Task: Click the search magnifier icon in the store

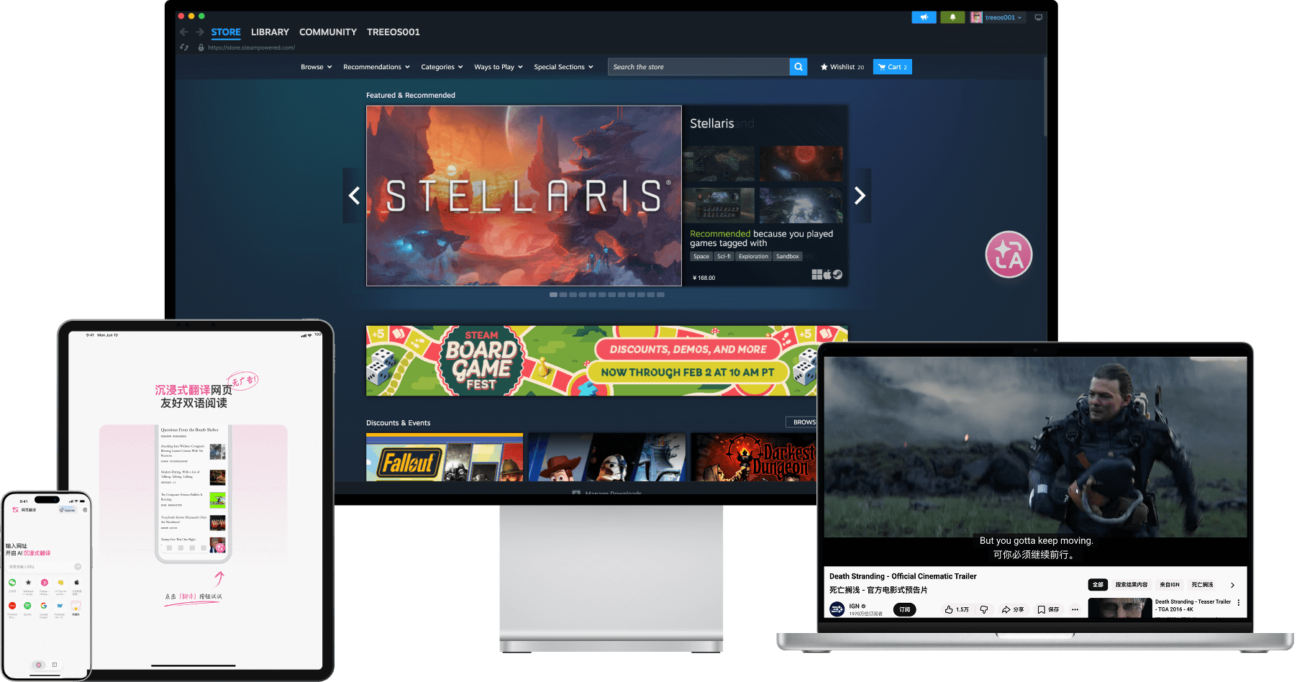Action: pos(798,66)
